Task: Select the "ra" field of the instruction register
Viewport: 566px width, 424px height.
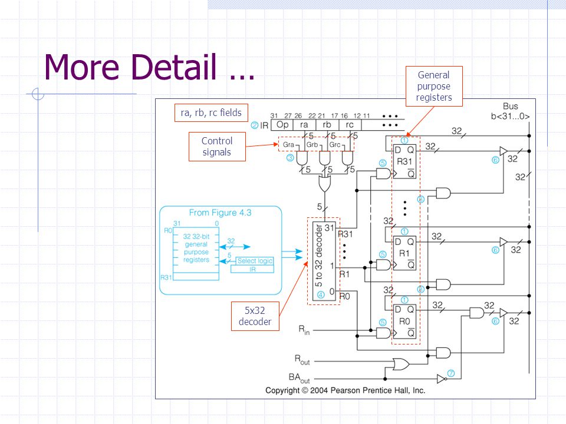Action: 304,125
